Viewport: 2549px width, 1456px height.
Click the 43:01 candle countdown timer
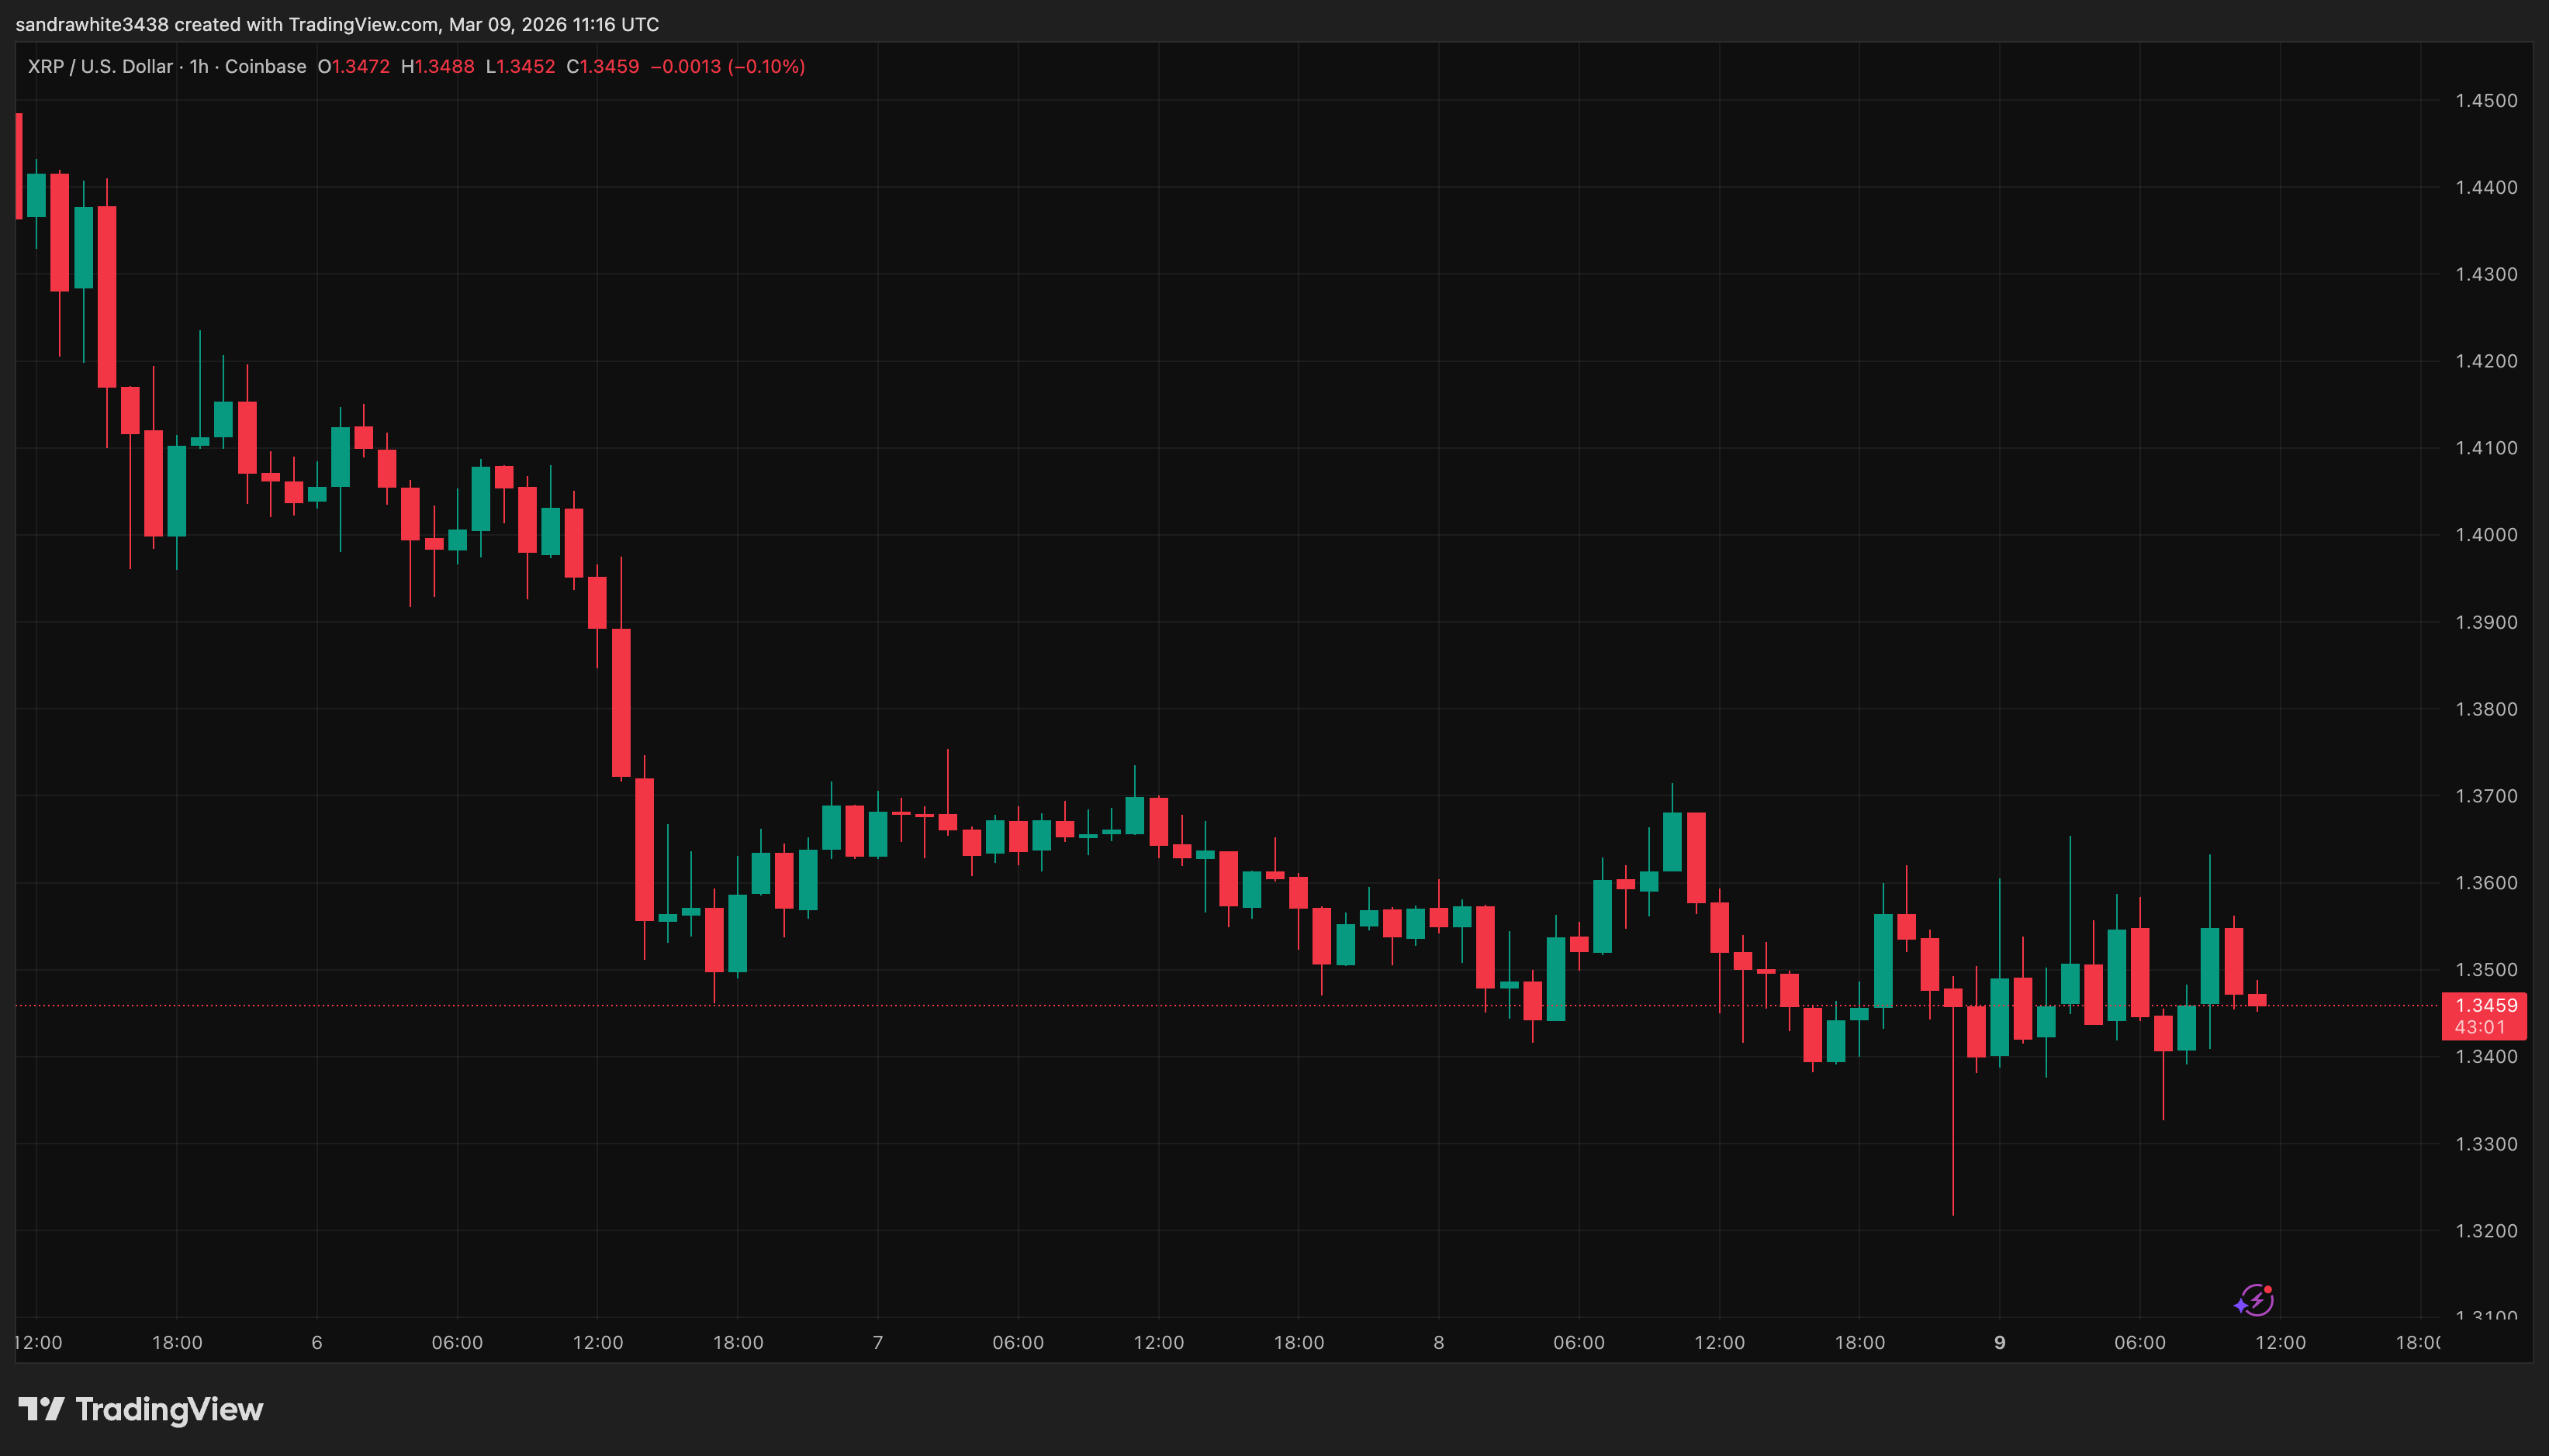click(2480, 1027)
